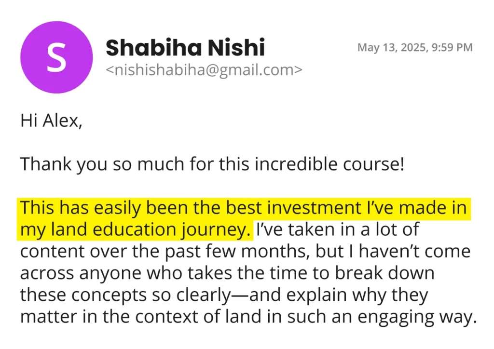Click the highlighted phrase "my land education journey."
494x349 pixels.
135,229
